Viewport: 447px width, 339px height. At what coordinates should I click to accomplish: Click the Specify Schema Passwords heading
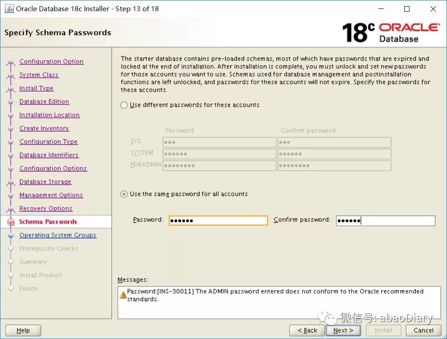click(x=58, y=33)
